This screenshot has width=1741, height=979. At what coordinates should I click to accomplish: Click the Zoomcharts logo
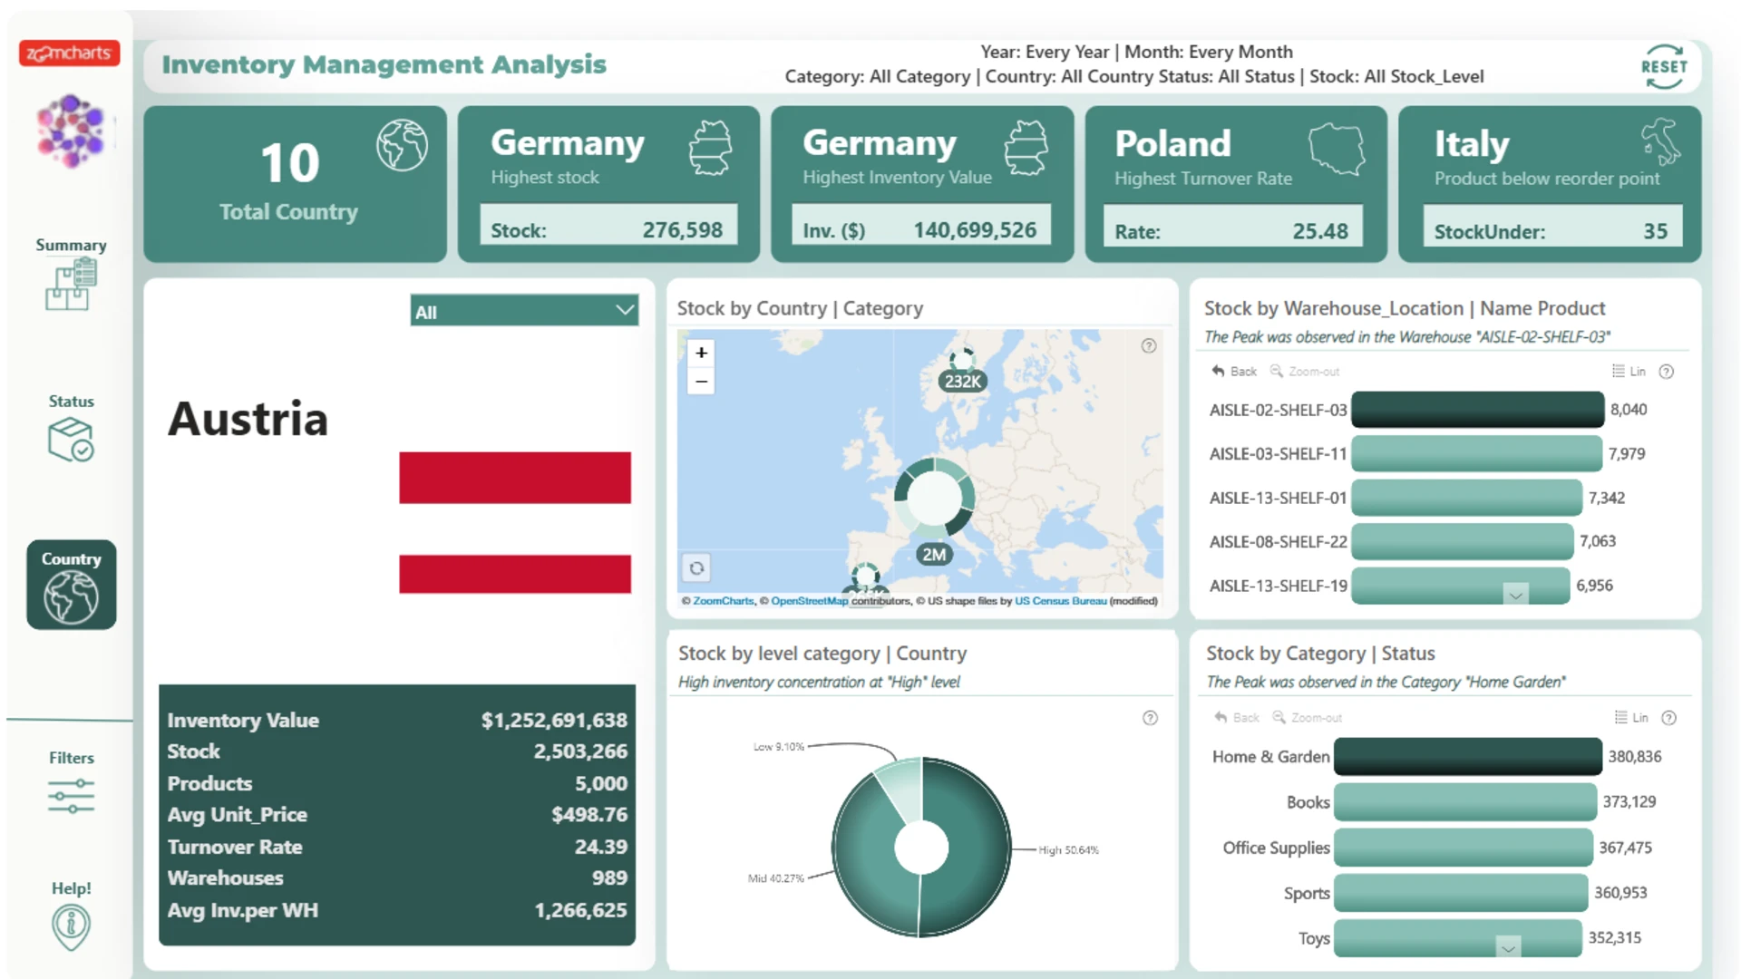[69, 53]
